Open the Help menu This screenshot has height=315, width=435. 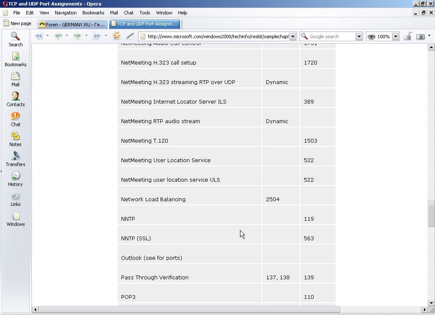tap(183, 13)
